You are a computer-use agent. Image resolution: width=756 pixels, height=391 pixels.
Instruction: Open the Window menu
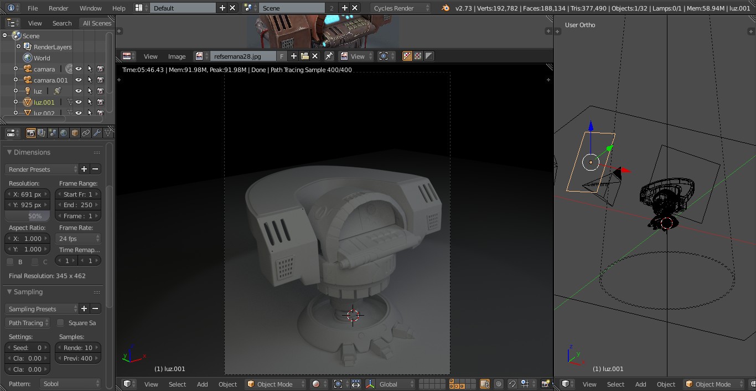91,8
